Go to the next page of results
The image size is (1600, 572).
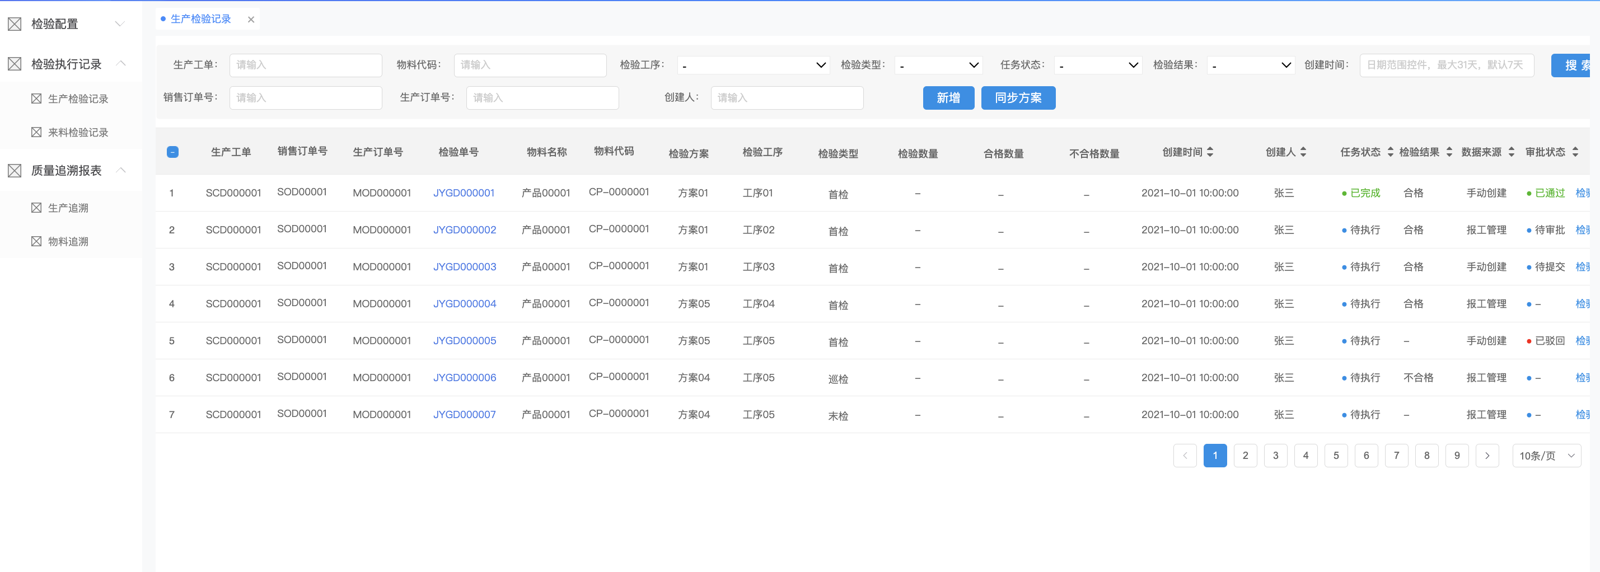1487,455
